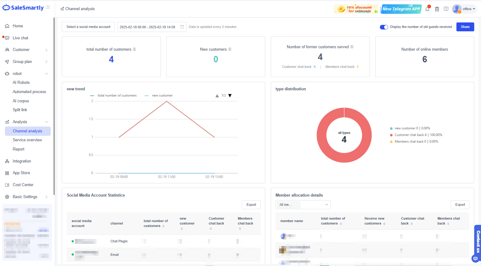Toggle total number of customers legend series
481x266 pixels.
[x=114, y=96]
